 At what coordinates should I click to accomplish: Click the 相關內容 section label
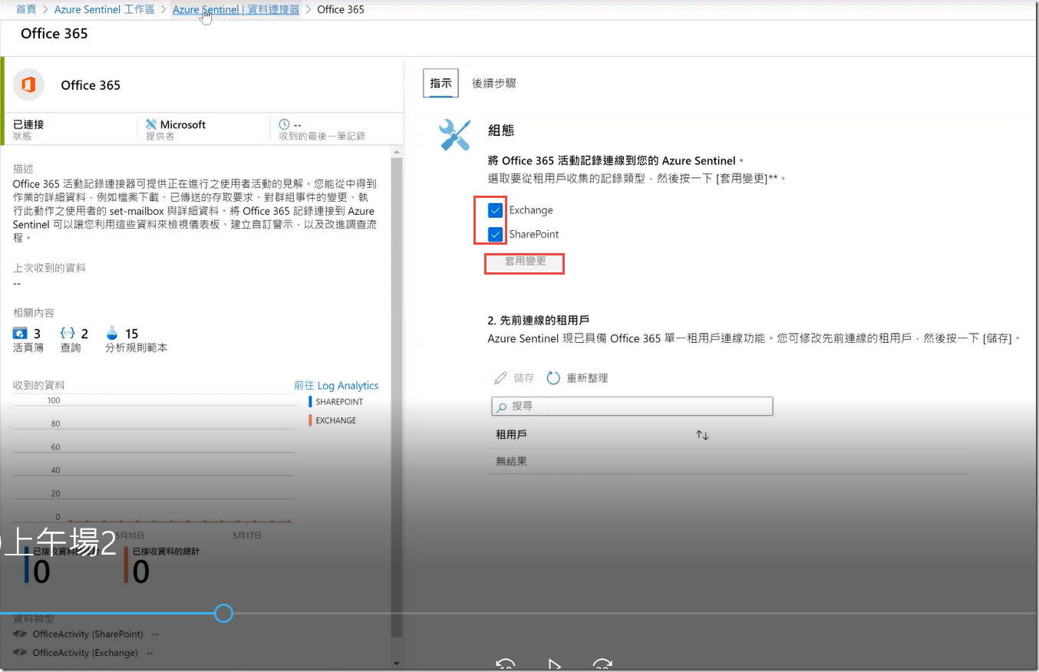coord(34,313)
